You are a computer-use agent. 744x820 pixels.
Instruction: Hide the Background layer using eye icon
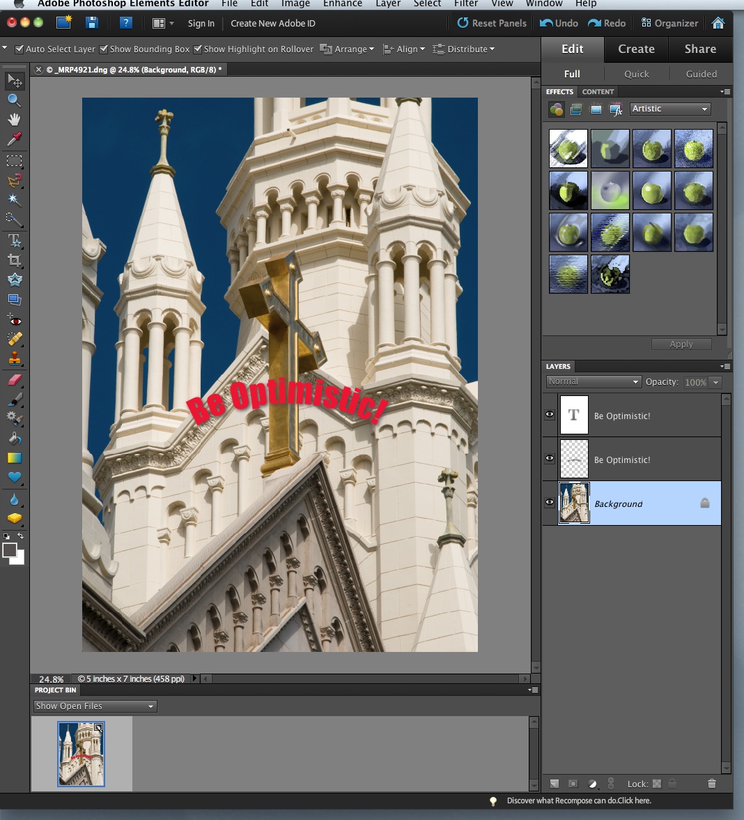(550, 503)
